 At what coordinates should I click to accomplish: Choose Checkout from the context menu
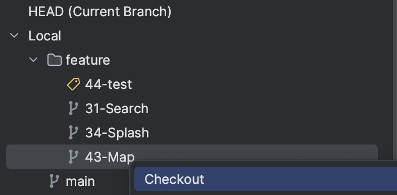(x=266, y=179)
